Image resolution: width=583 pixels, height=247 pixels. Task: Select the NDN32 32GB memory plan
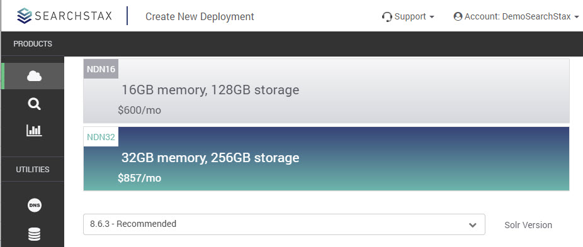click(x=326, y=158)
